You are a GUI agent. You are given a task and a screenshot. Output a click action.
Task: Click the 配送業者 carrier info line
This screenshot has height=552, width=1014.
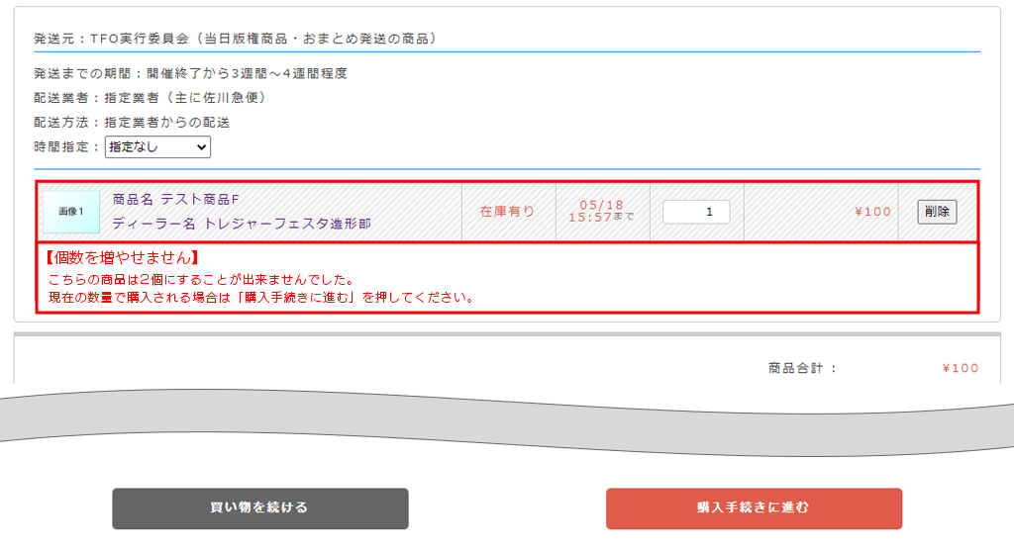pyautogui.click(x=150, y=98)
